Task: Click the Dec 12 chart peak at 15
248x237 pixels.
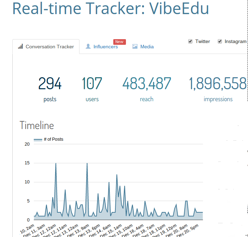Action: click(56, 163)
